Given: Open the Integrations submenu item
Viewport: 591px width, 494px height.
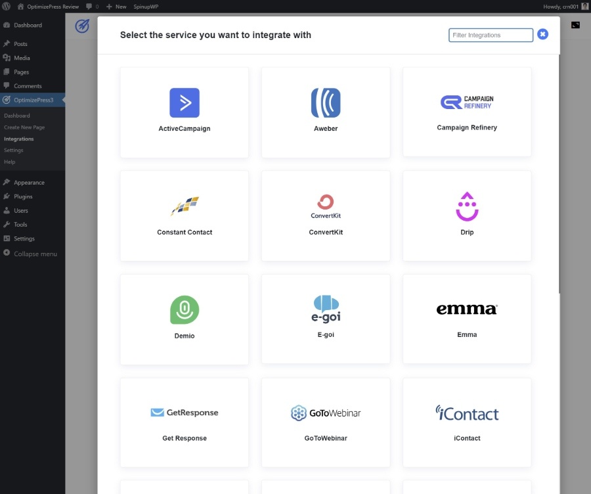Looking at the screenshot, I should click(19, 139).
